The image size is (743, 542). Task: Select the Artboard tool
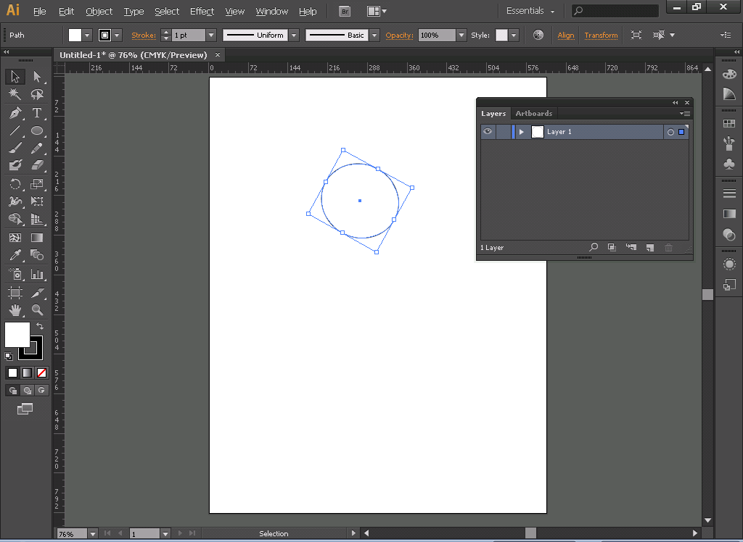click(15, 293)
